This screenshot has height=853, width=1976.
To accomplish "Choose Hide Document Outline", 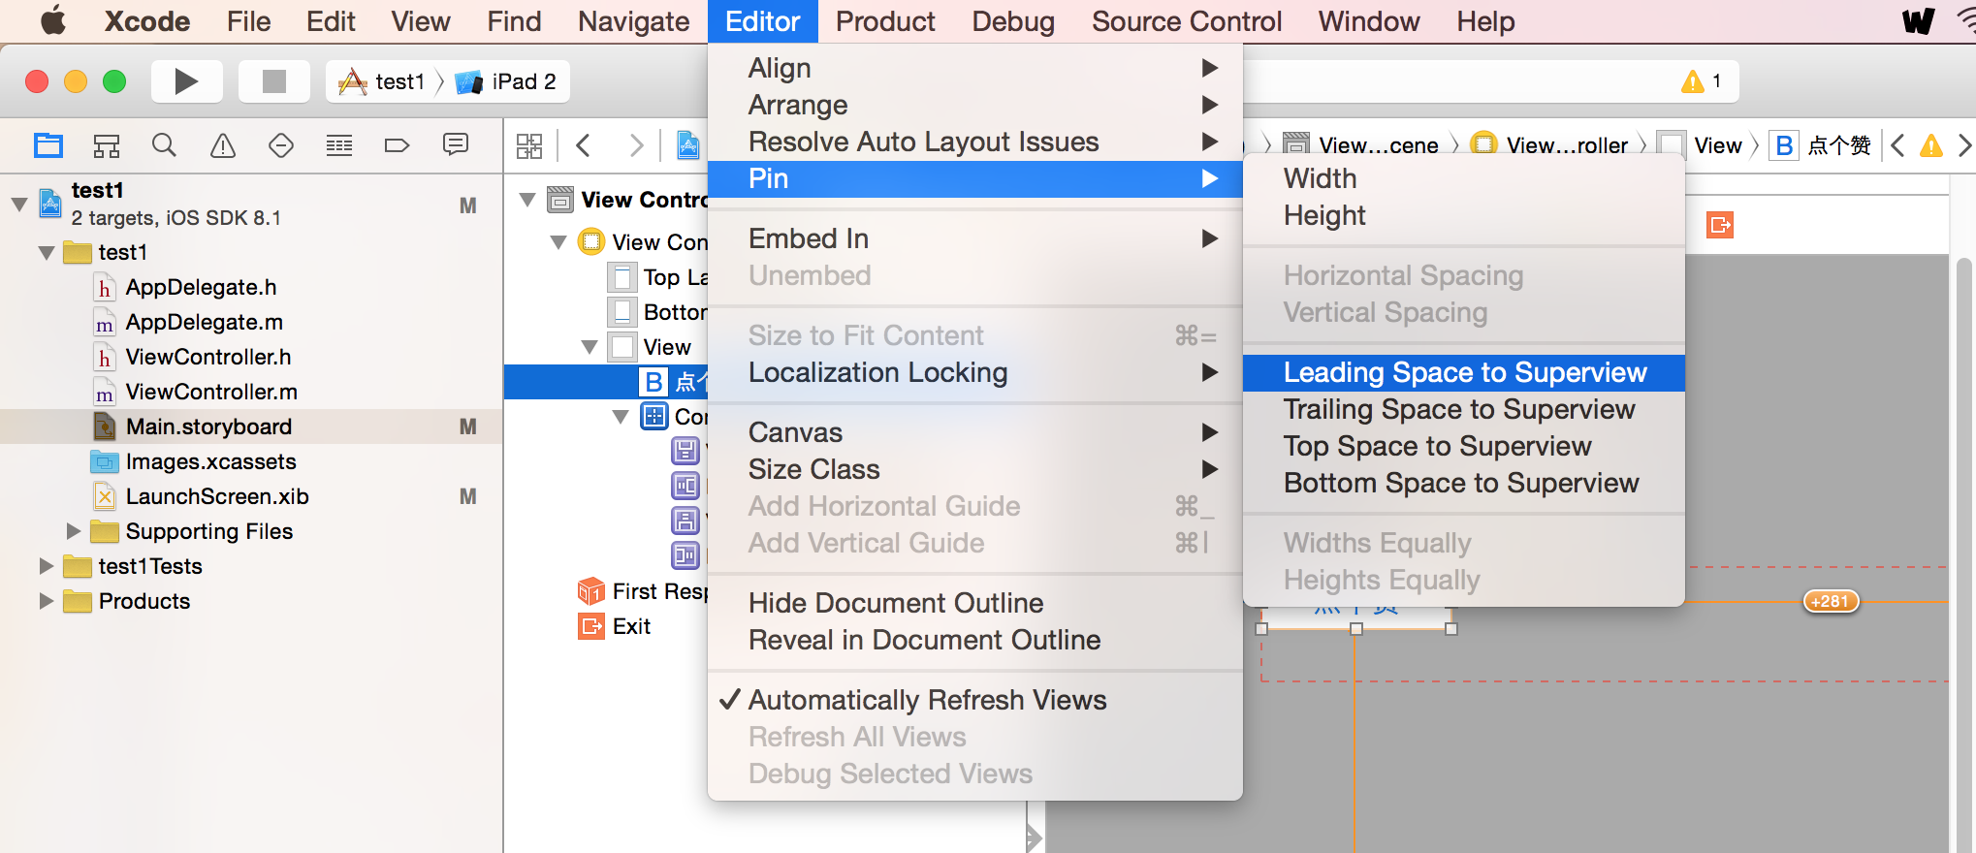I will 975,603.
